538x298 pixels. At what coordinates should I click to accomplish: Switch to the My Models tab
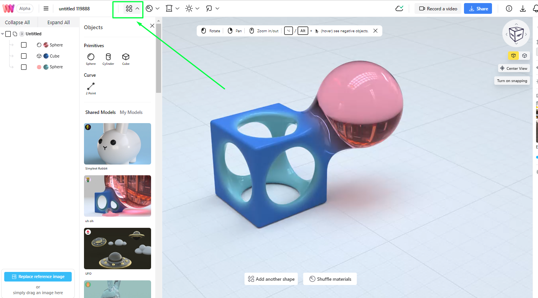coord(131,112)
